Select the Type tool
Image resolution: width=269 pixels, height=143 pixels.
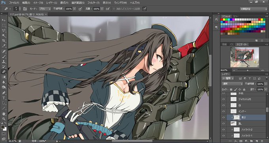pyautogui.click(x=4, y=98)
